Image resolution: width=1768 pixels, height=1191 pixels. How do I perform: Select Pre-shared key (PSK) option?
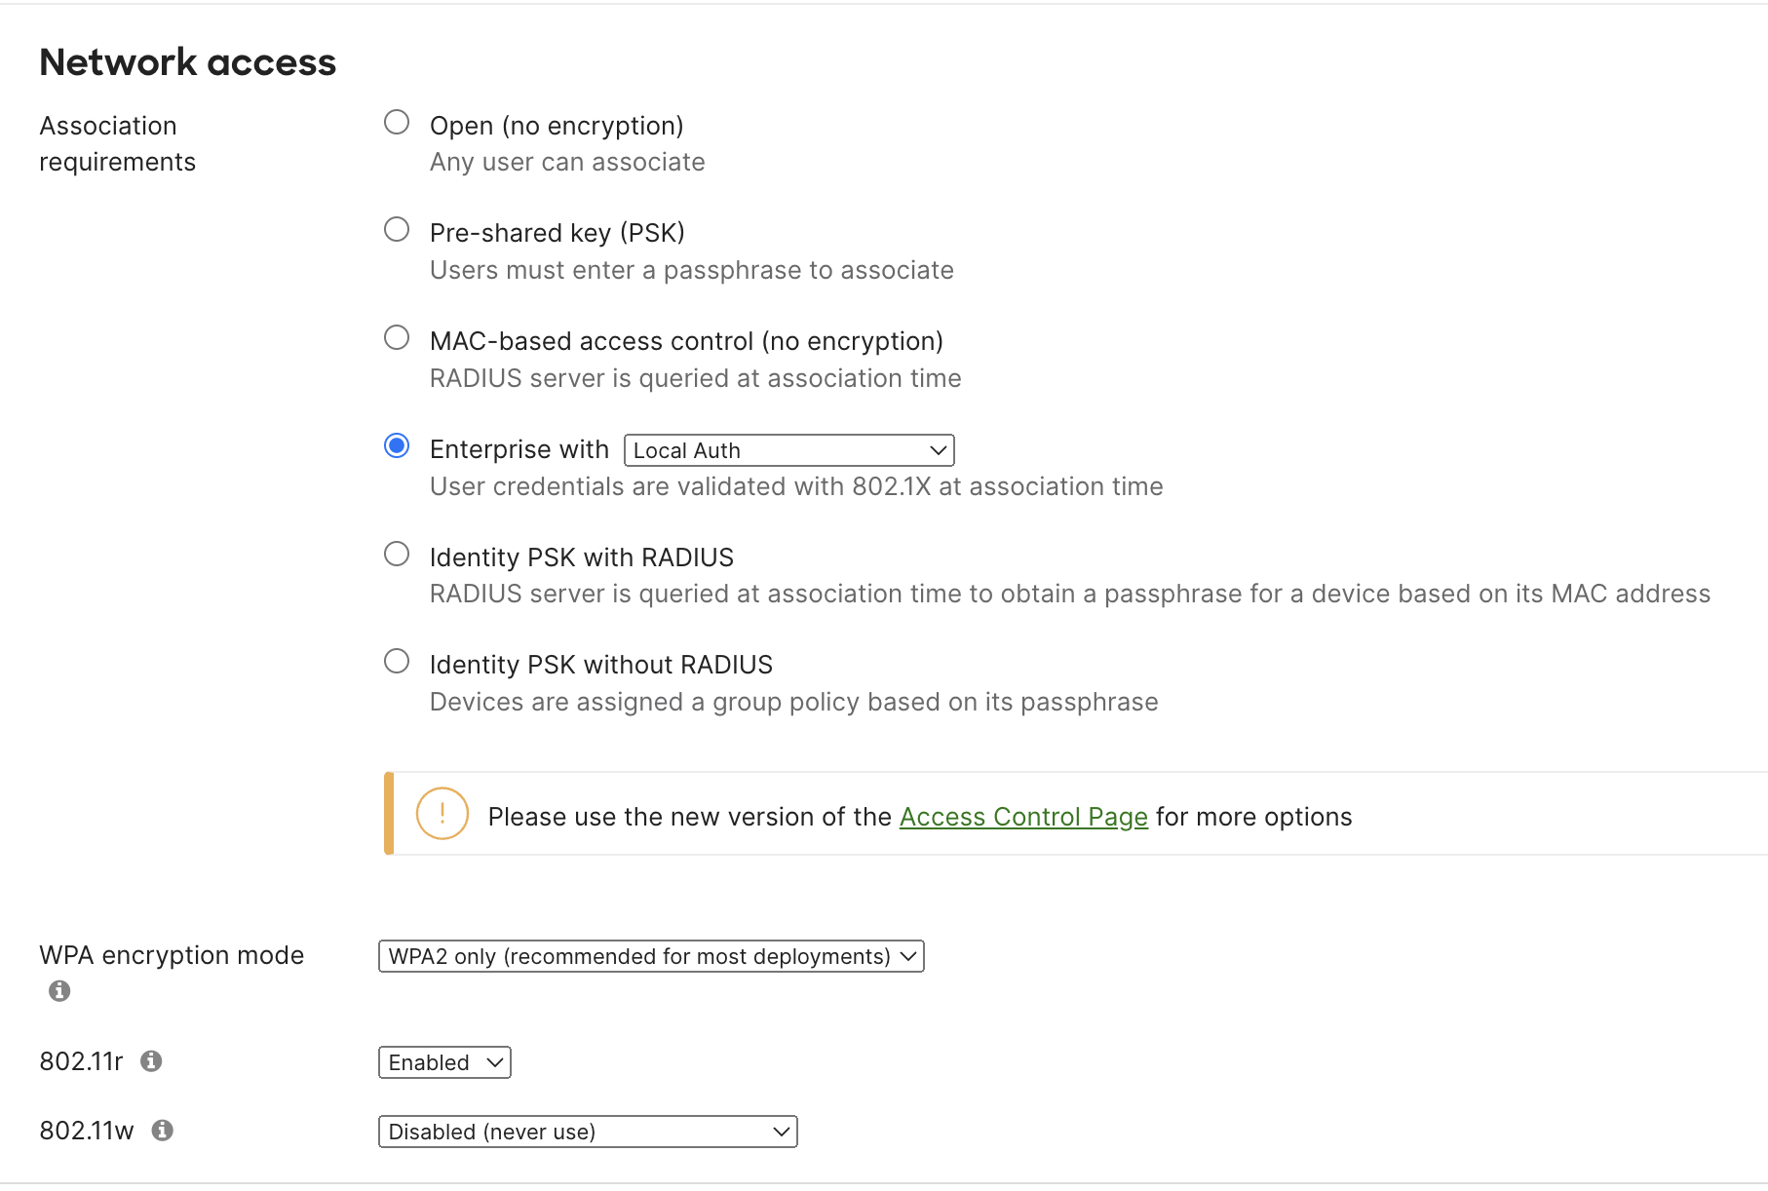click(x=397, y=229)
